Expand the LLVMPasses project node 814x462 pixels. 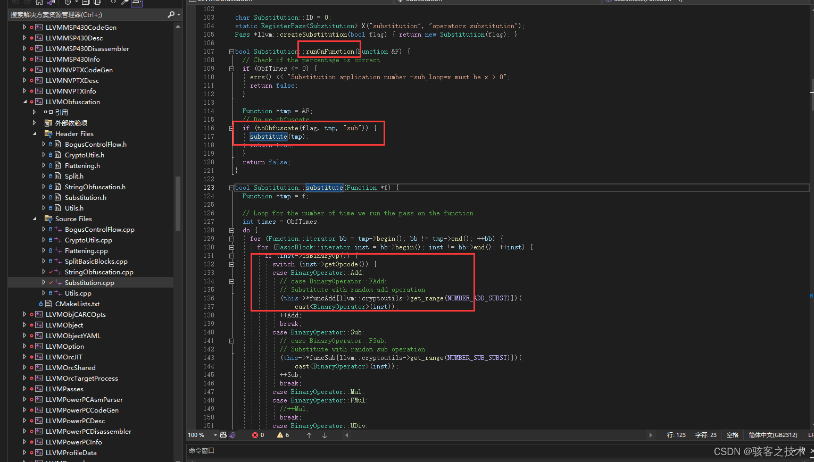coord(24,389)
